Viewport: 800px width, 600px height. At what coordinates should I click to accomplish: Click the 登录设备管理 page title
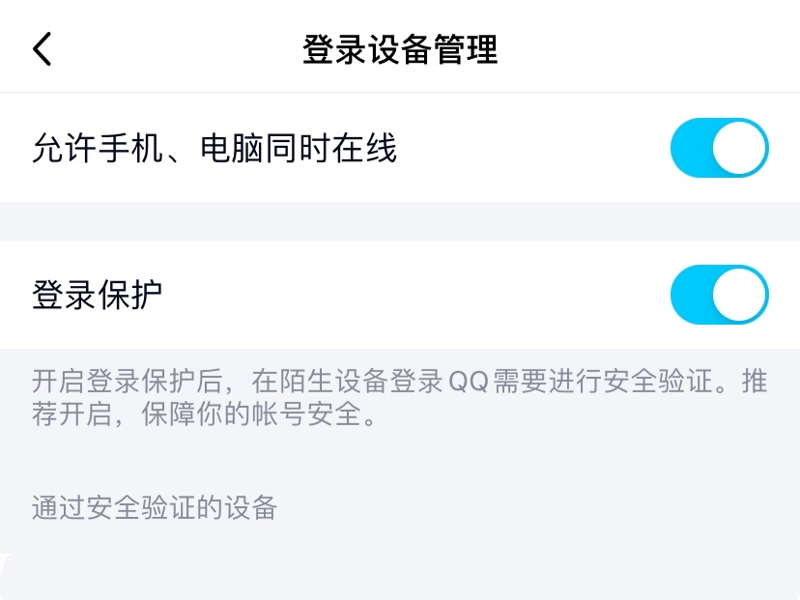tap(400, 49)
